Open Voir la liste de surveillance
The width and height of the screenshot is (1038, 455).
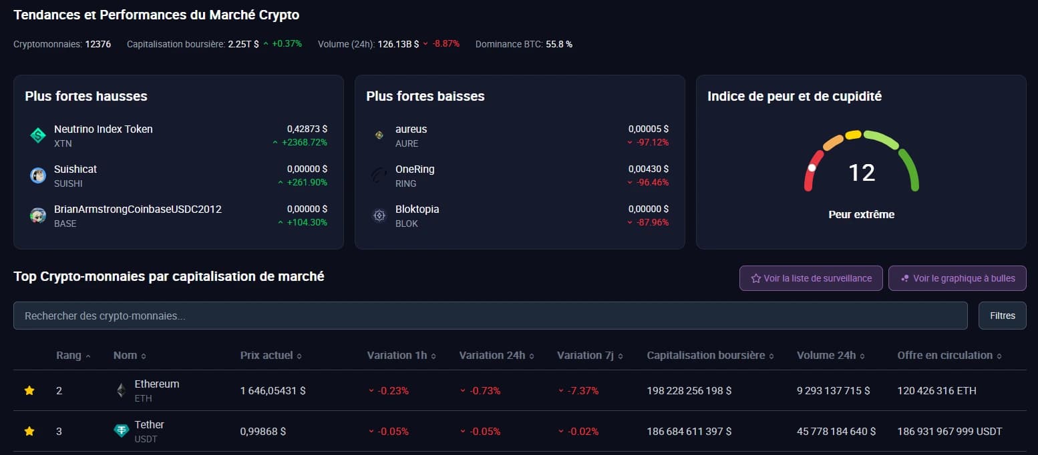click(x=811, y=278)
